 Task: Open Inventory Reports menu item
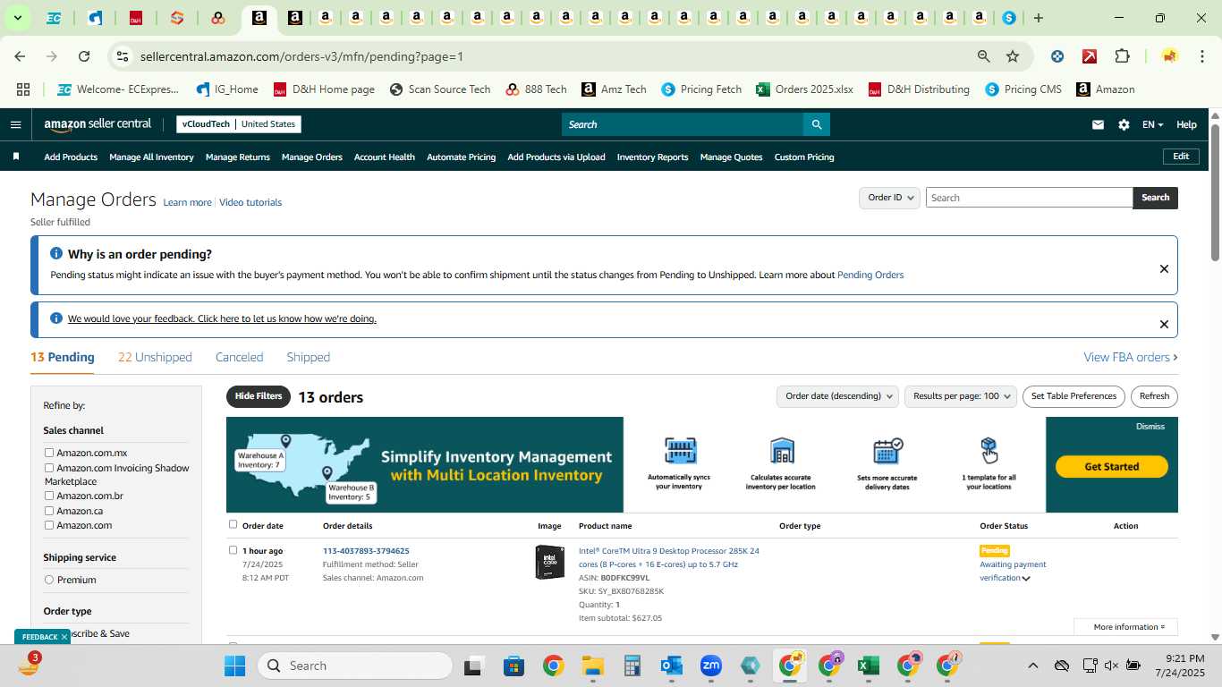(x=653, y=157)
